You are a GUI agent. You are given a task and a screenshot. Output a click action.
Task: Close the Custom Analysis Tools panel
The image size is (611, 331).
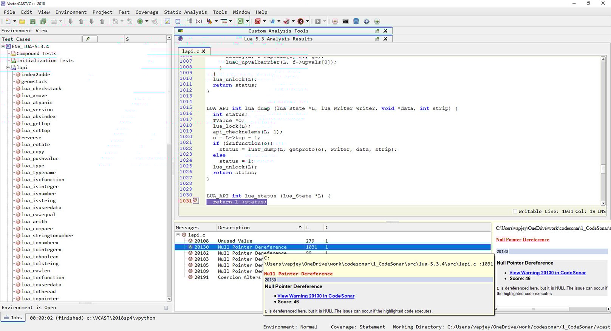tap(385, 31)
